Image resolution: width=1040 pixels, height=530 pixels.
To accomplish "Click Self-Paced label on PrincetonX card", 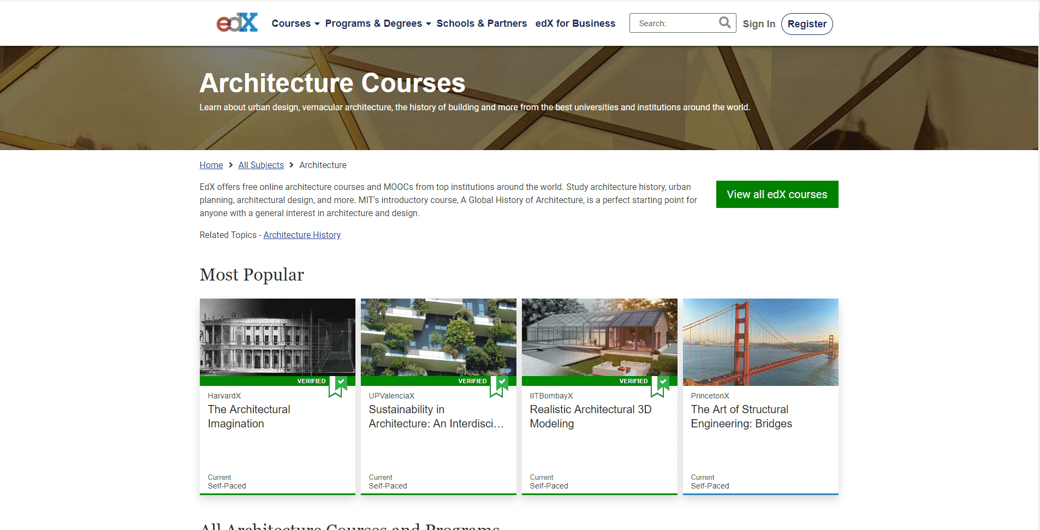I will 710,486.
